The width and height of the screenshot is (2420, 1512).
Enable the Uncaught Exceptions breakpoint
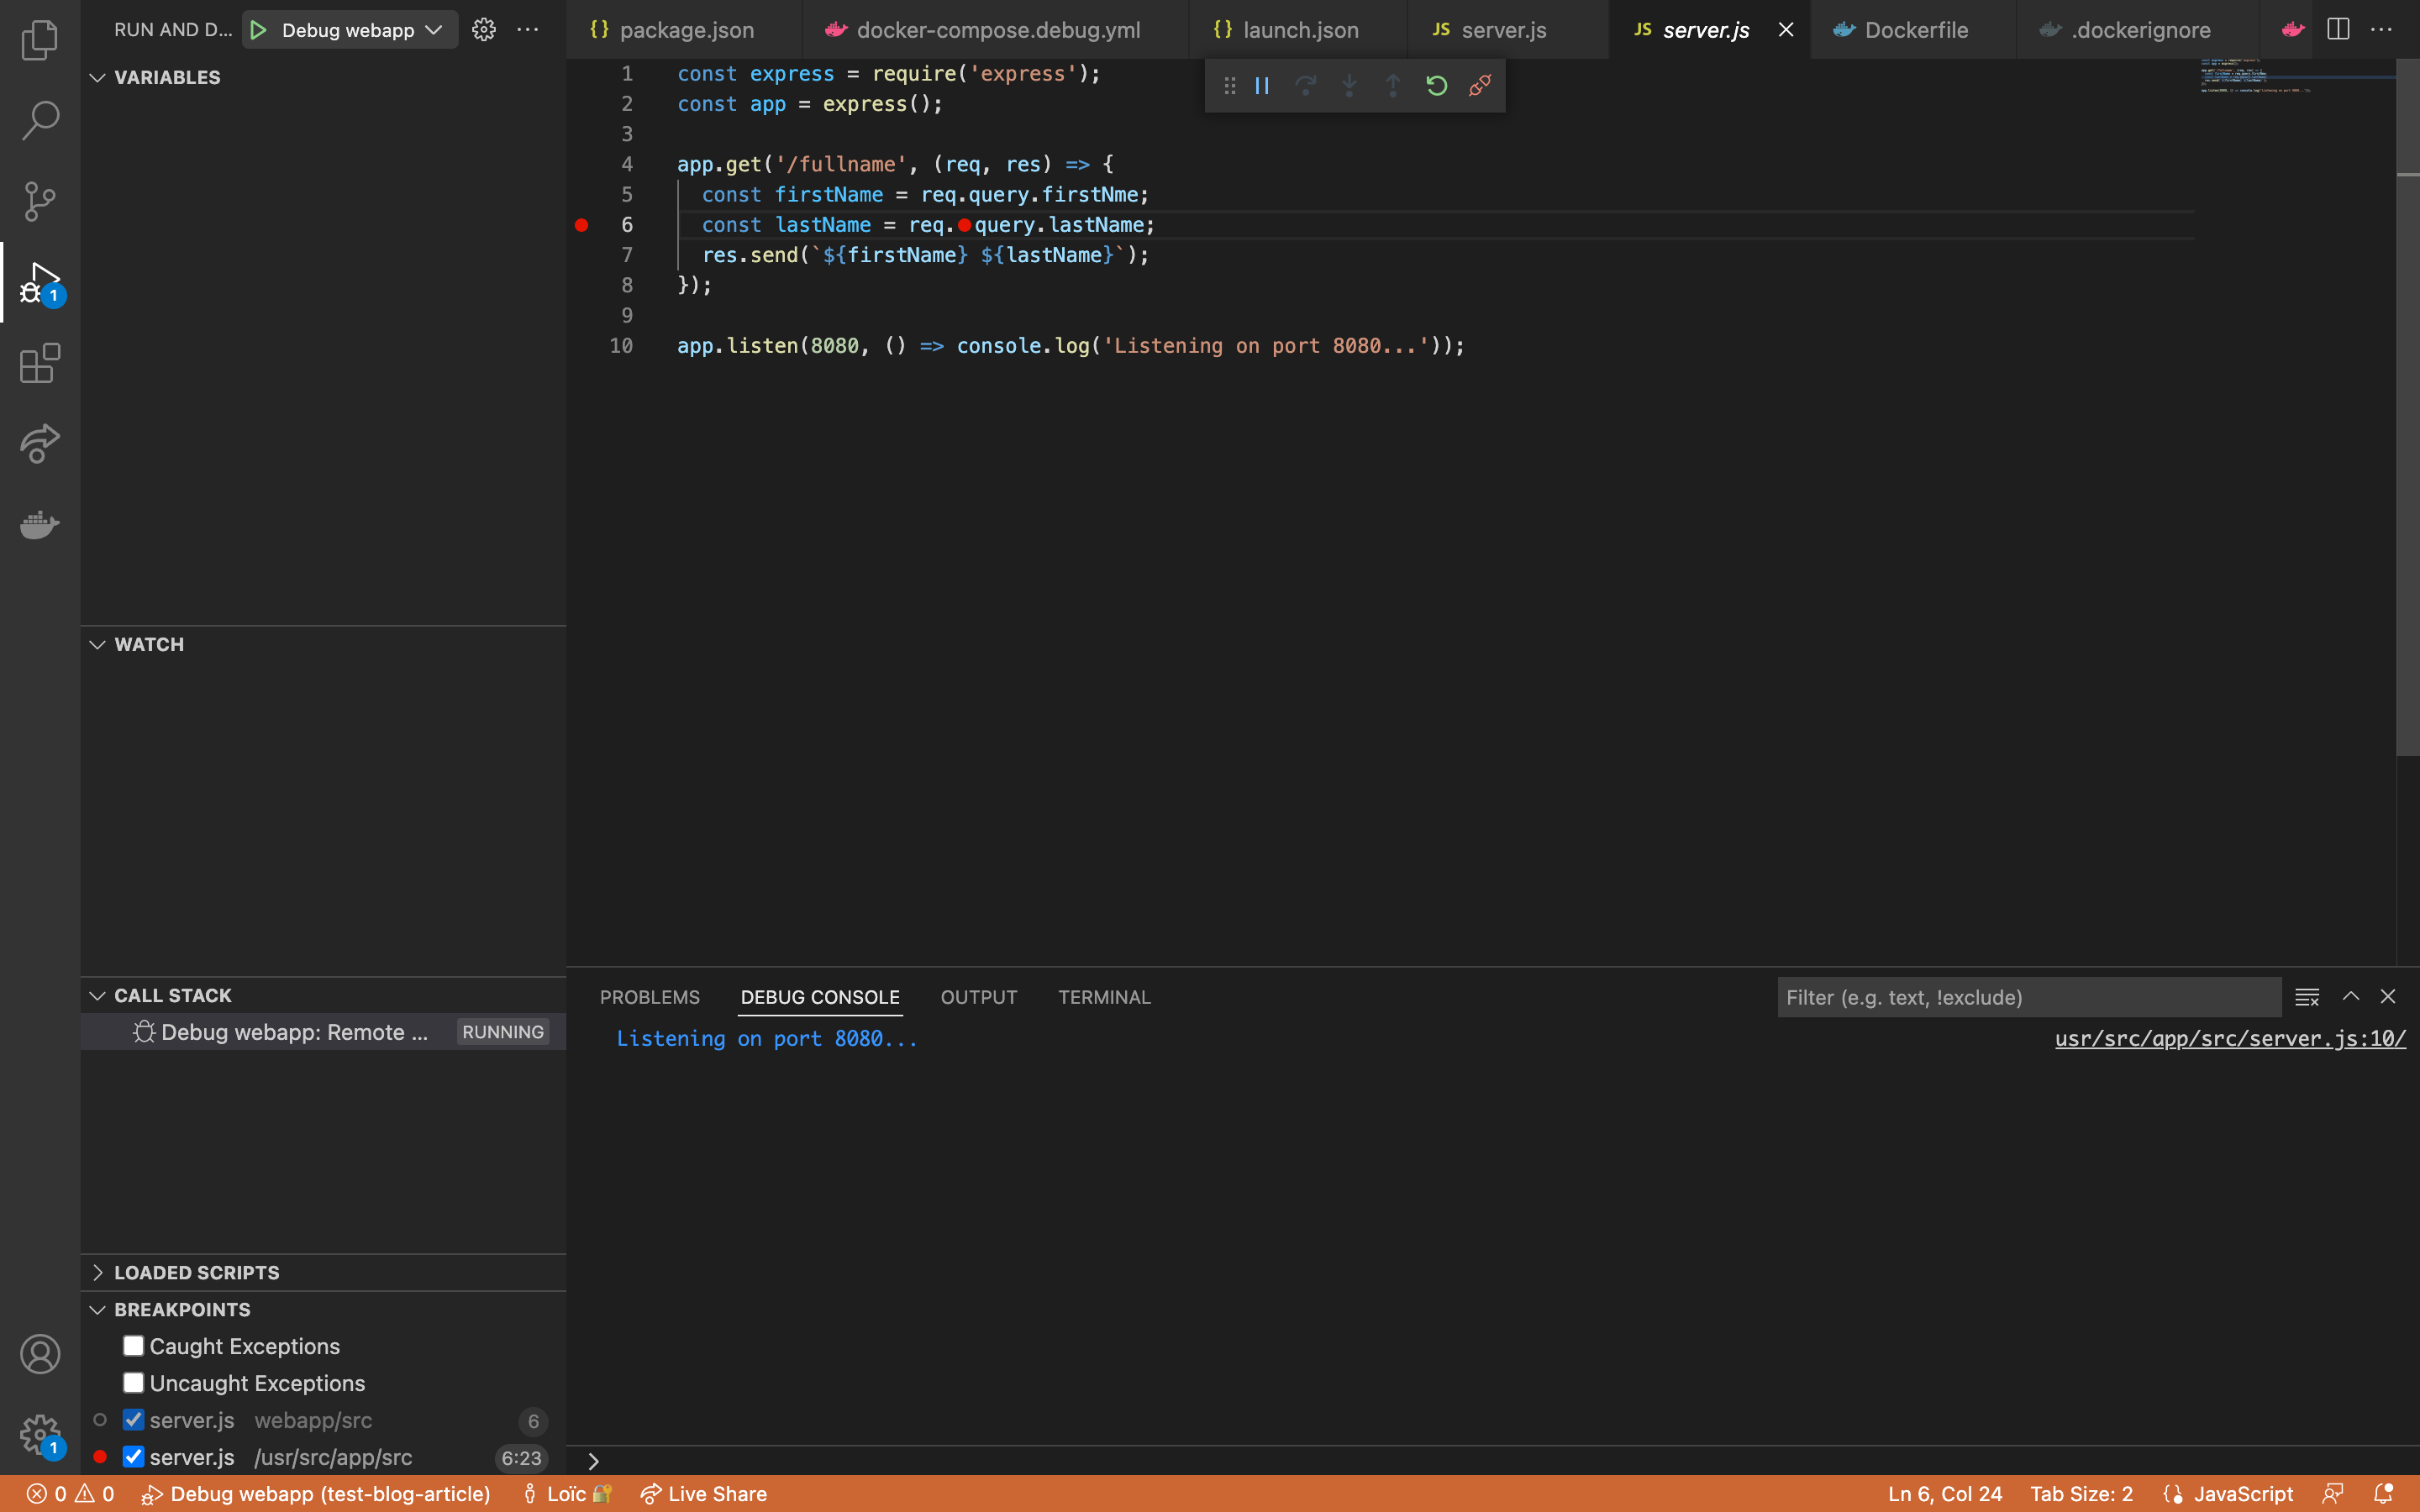click(x=133, y=1382)
